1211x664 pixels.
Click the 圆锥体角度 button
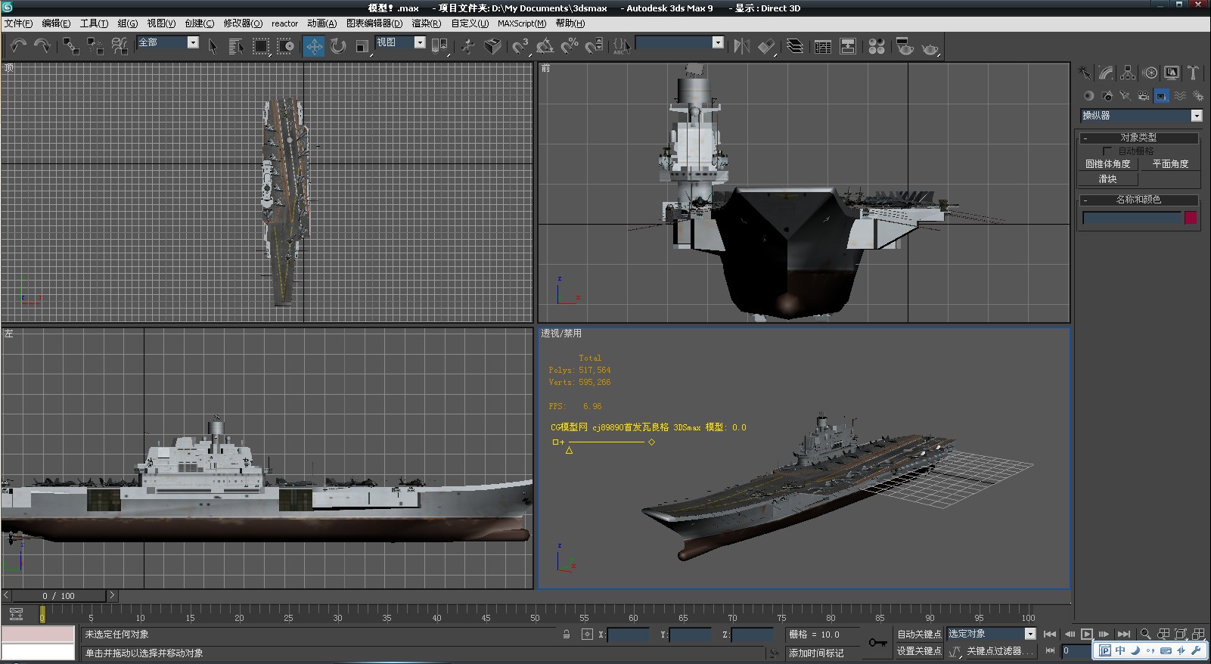(x=1108, y=163)
